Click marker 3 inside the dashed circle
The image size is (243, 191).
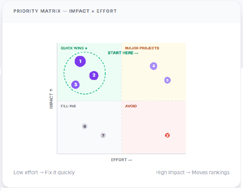(75, 84)
